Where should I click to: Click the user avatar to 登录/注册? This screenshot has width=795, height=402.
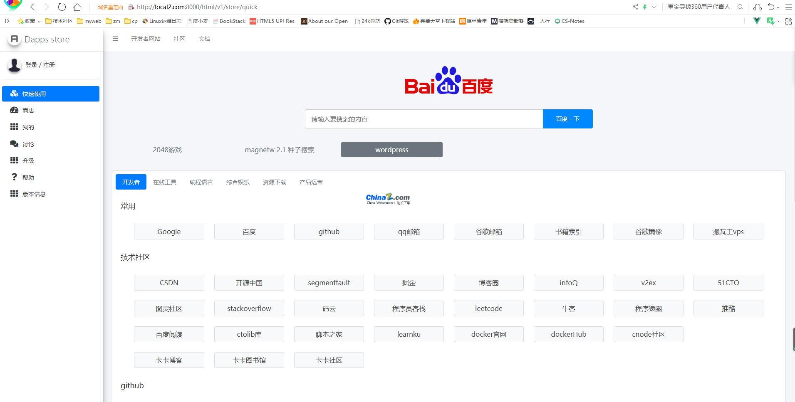pos(14,65)
